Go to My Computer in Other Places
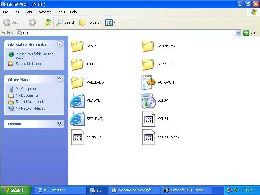Screen dimensions: 260x195 coord(26,89)
